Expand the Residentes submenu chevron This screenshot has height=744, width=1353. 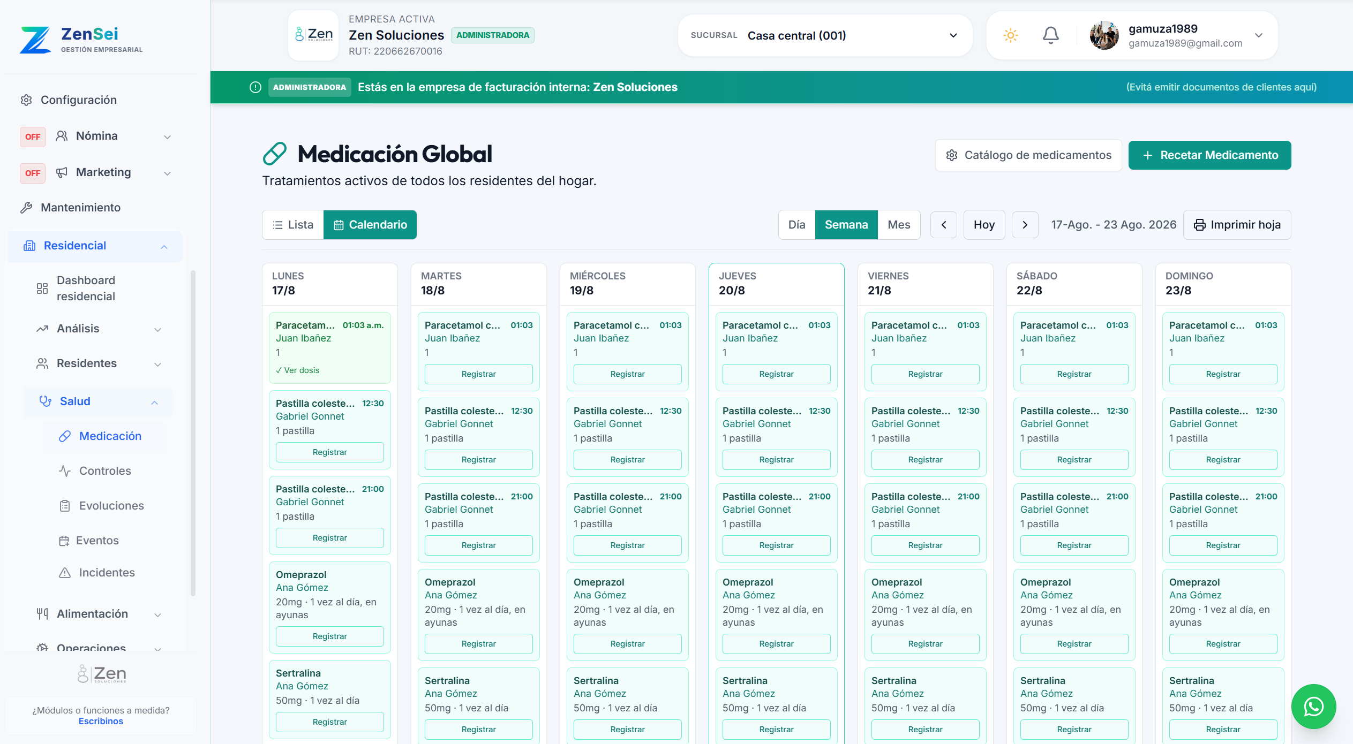[x=157, y=365]
